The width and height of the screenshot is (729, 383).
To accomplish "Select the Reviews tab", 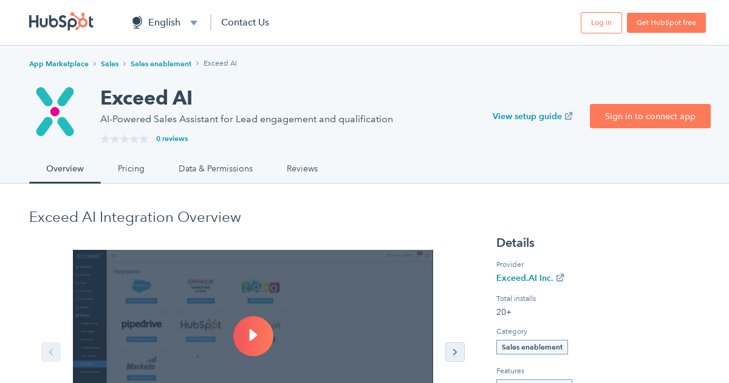I will point(302,168).
